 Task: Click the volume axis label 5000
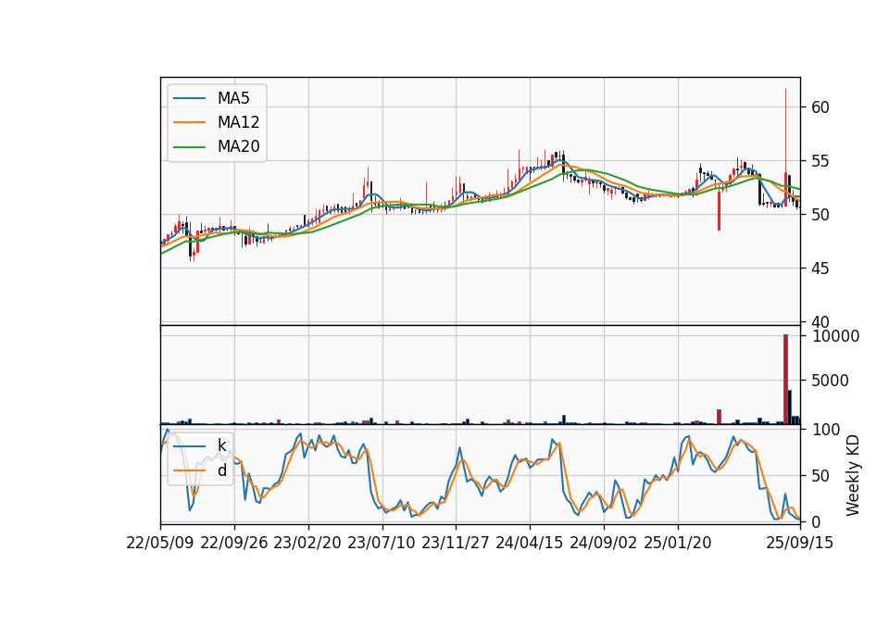click(830, 381)
